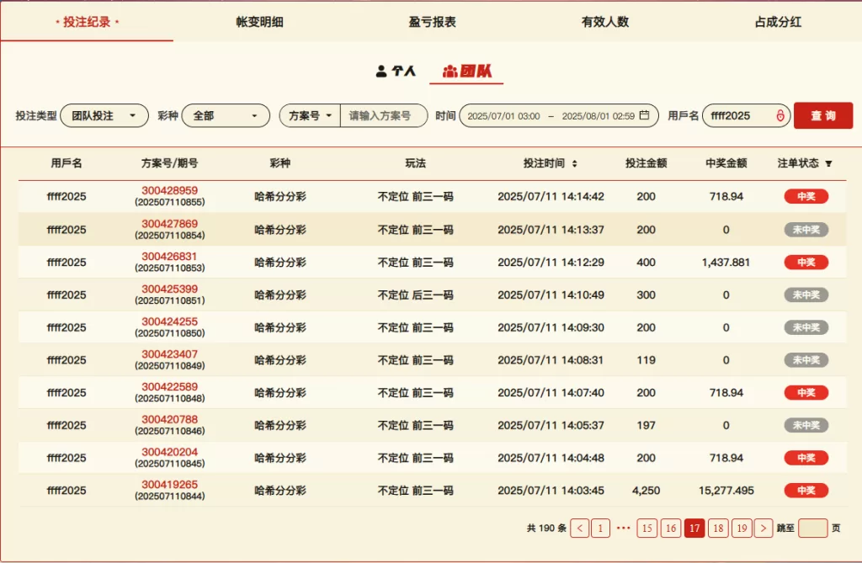Edit the end time 2025/08/01 02:59
The width and height of the screenshot is (862, 563).
point(599,116)
